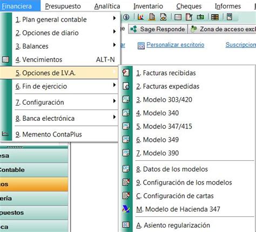Click the Sage Responde button
Image resolution: width=256 pixels, height=232 pixels.
pos(158,29)
